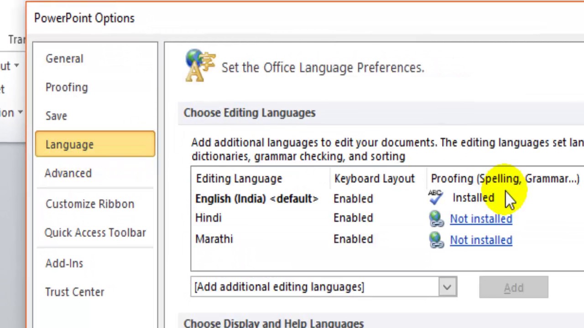Click the Office language preferences globe icon
The image size is (584, 328).
coord(200,66)
